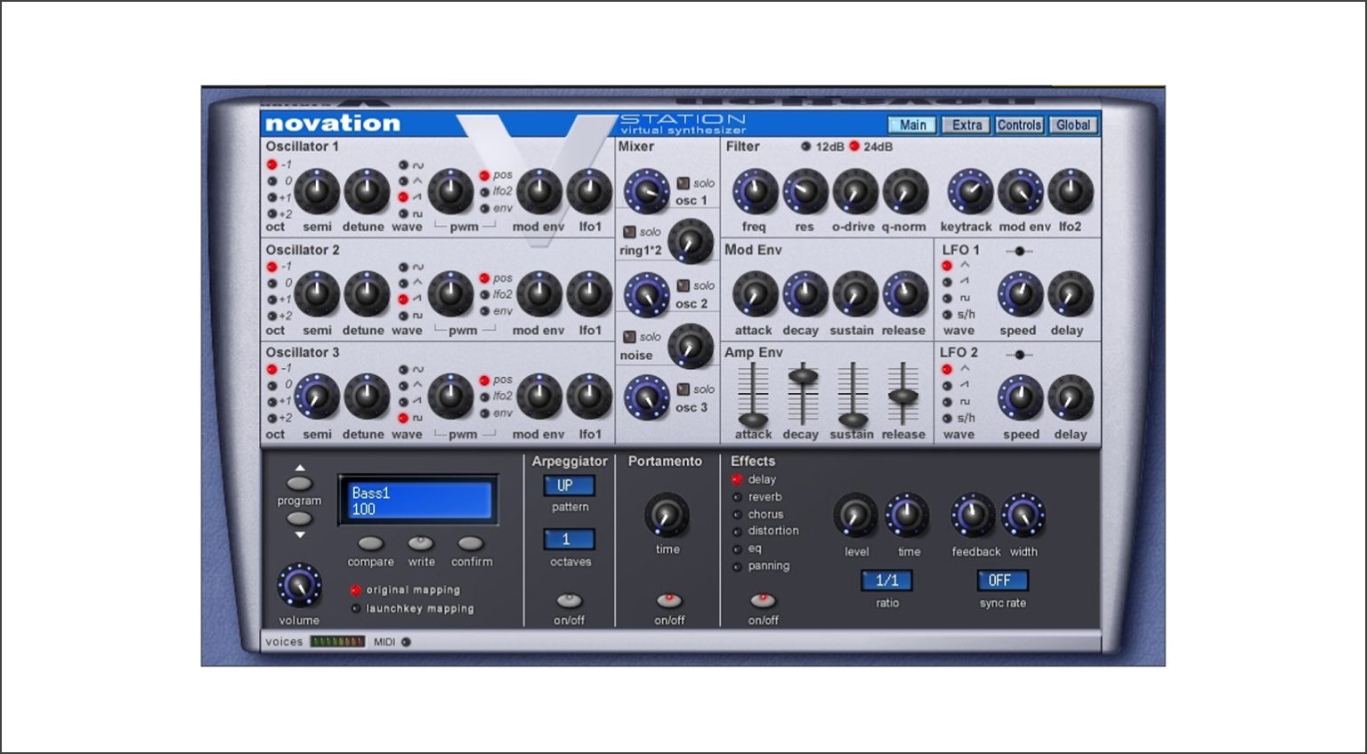Select the reverb effect

coord(737,496)
